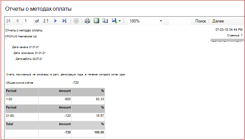Open page setup icon
Image resolution: width=245 pixels, height=140 pixels.
105,21
